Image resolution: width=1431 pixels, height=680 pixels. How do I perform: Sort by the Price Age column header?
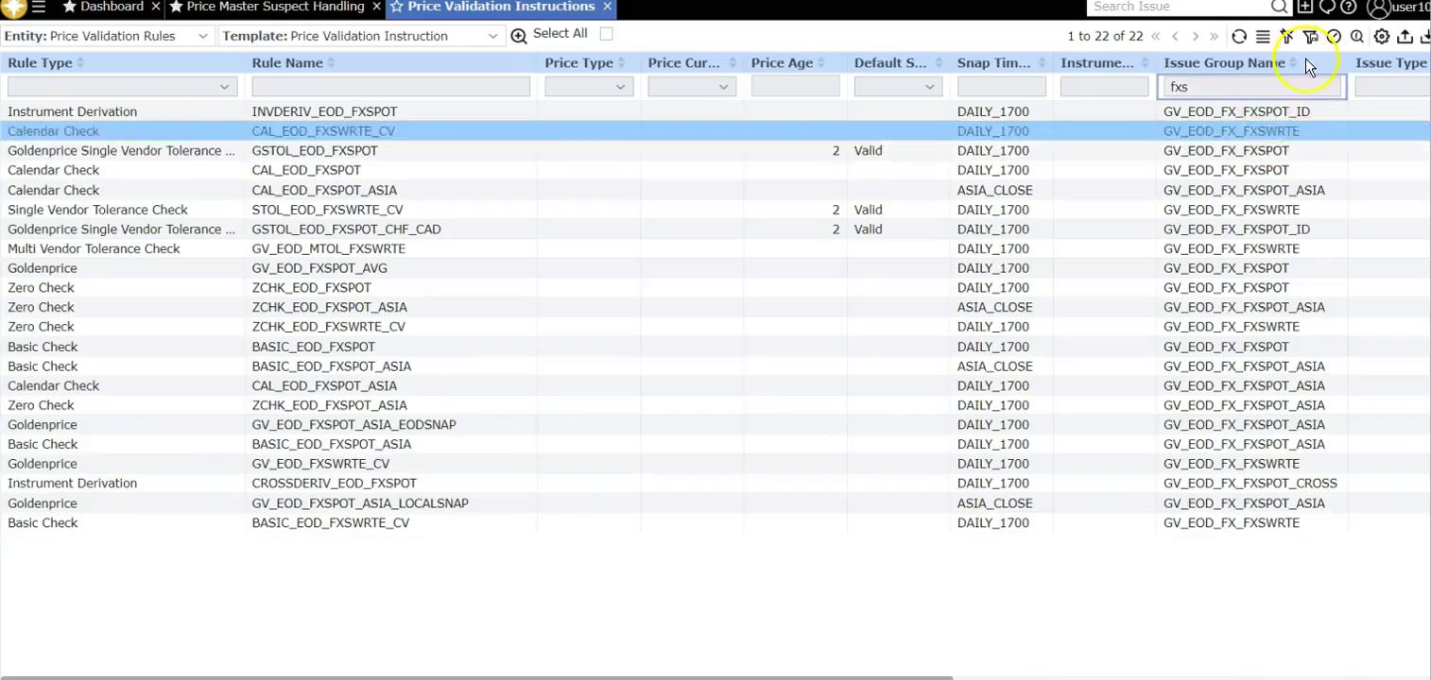click(x=782, y=63)
